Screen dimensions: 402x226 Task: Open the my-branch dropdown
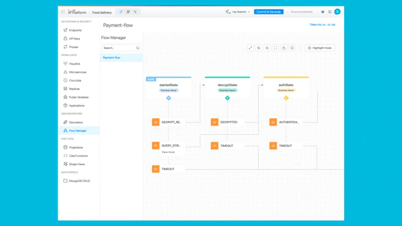tap(237, 12)
